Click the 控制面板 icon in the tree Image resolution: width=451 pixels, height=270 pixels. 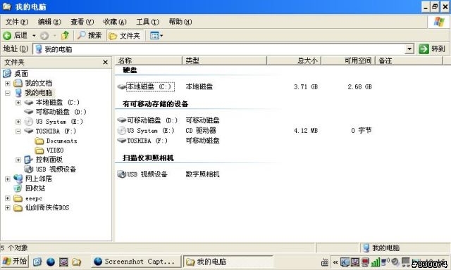[x=28, y=160]
